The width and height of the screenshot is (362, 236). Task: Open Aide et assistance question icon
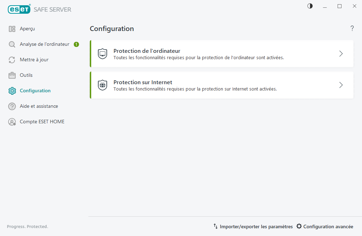point(12,106)
